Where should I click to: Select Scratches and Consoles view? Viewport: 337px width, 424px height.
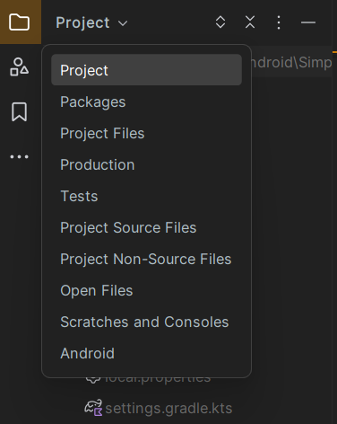pos(146,322)
